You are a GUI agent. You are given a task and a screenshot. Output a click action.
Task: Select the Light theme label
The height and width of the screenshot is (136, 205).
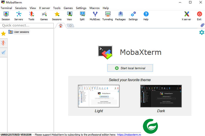point(99,111)
